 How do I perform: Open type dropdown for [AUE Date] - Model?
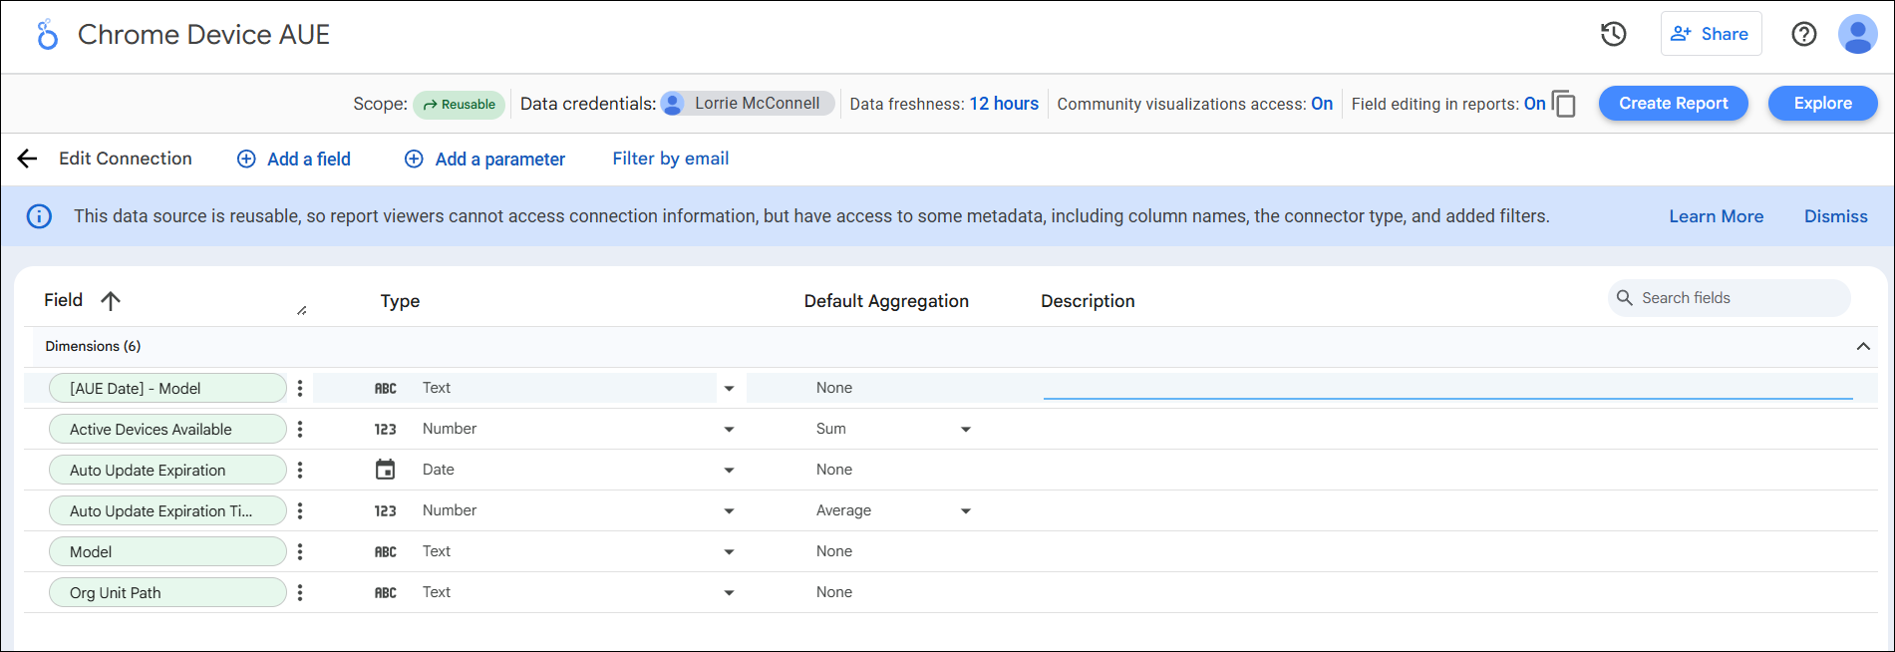tap(729, 389)
